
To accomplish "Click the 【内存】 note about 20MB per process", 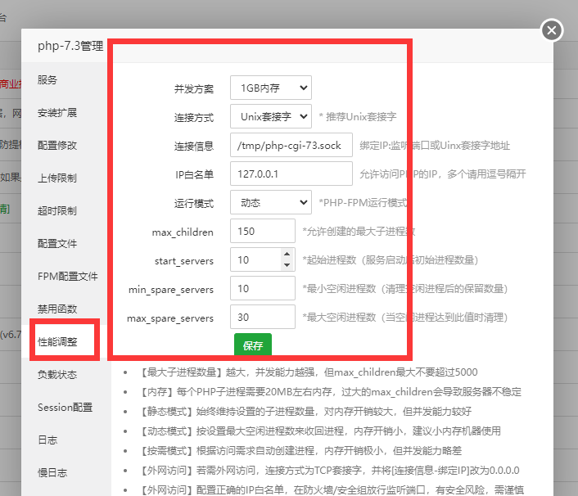I will 331,392.
